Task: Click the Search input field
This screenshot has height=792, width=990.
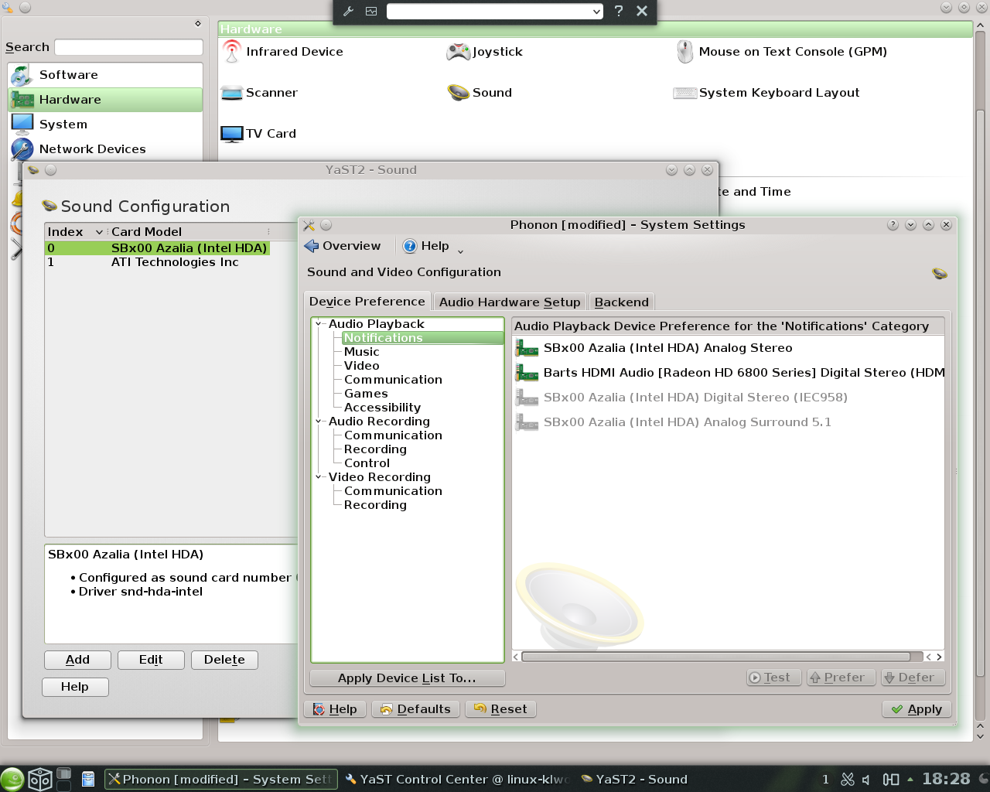Action: [x=128, y=47]
